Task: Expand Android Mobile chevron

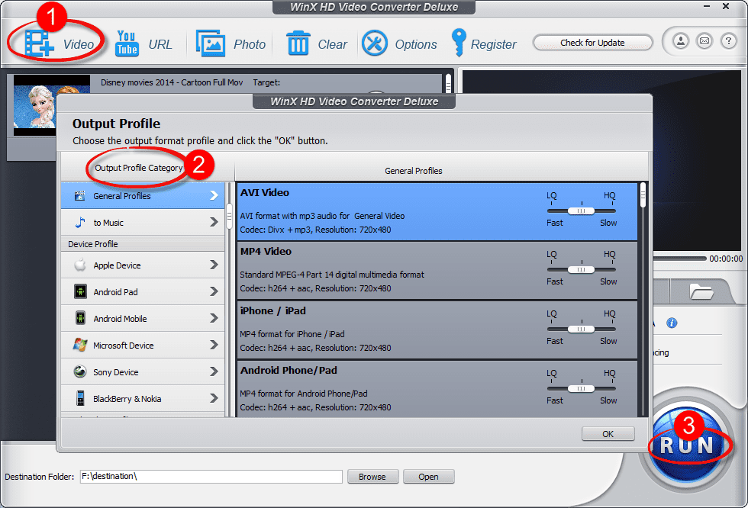Action: click(x=214, y=318)
